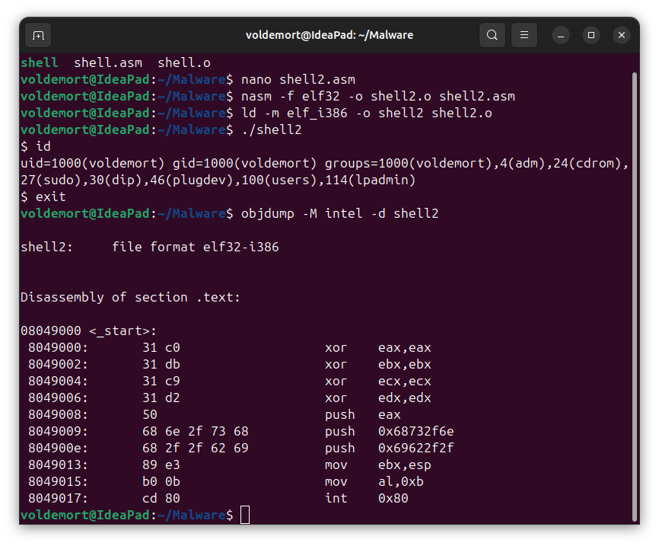Click the './shell2' command

pos(272,130)
